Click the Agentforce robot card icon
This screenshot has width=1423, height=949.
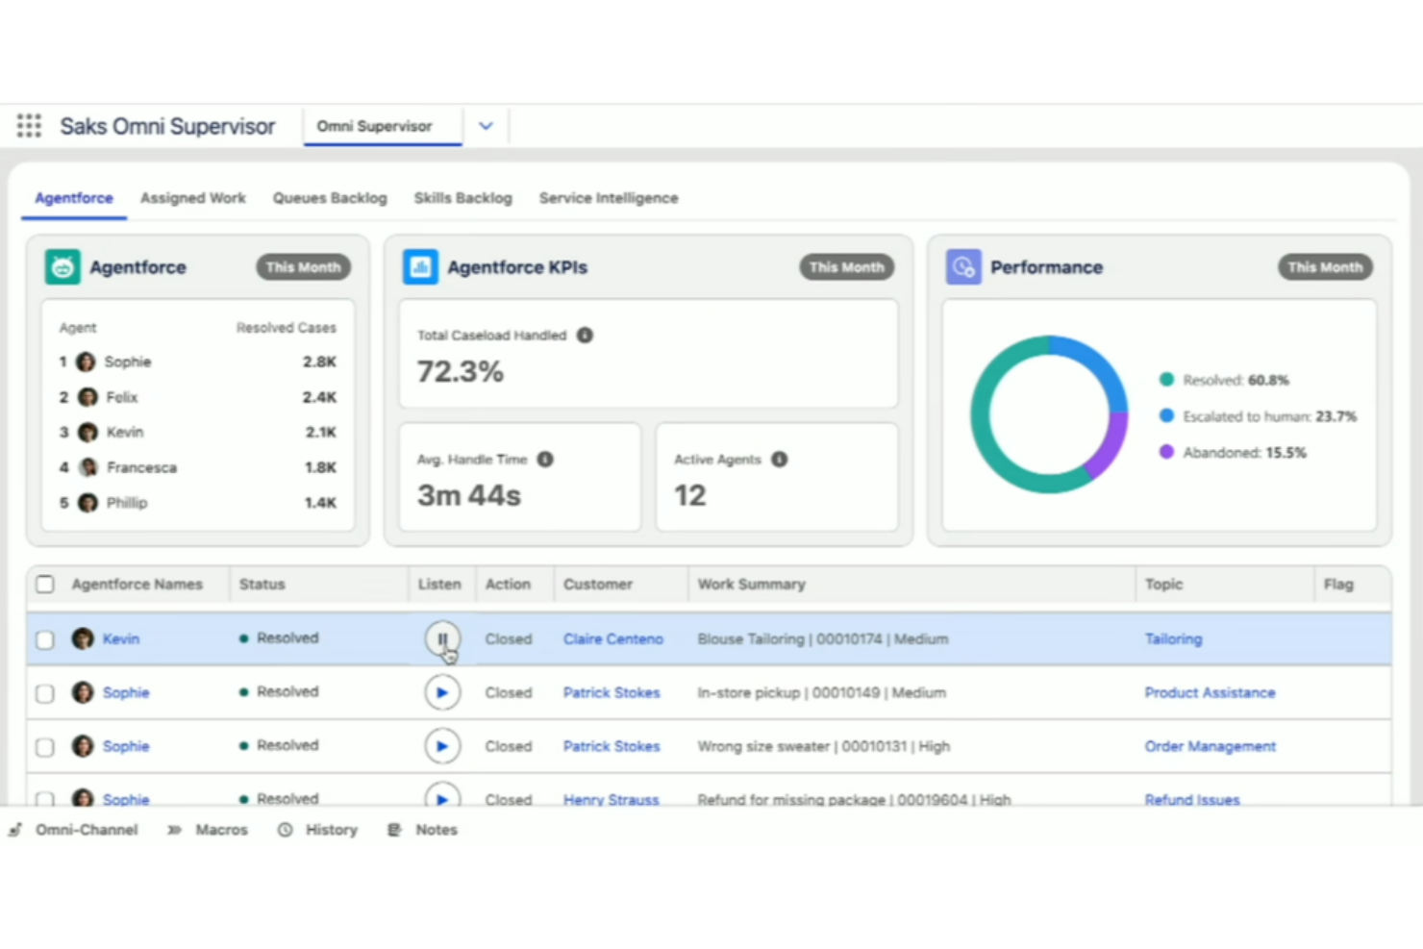click(x=62, y=267)
